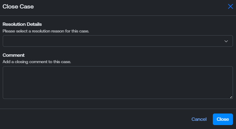This screenshot has height=129, width=236.
Task: Click the Cancel link beside Close
Action: (199, 119)
